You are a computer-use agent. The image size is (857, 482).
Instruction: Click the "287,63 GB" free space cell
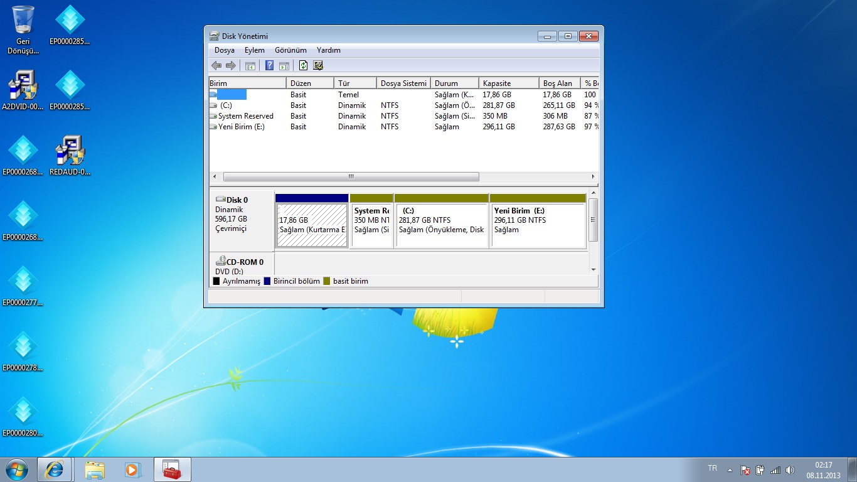click(x=559, y=127)
